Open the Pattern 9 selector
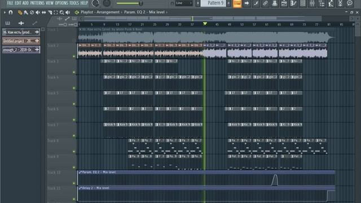 [213, 3]
